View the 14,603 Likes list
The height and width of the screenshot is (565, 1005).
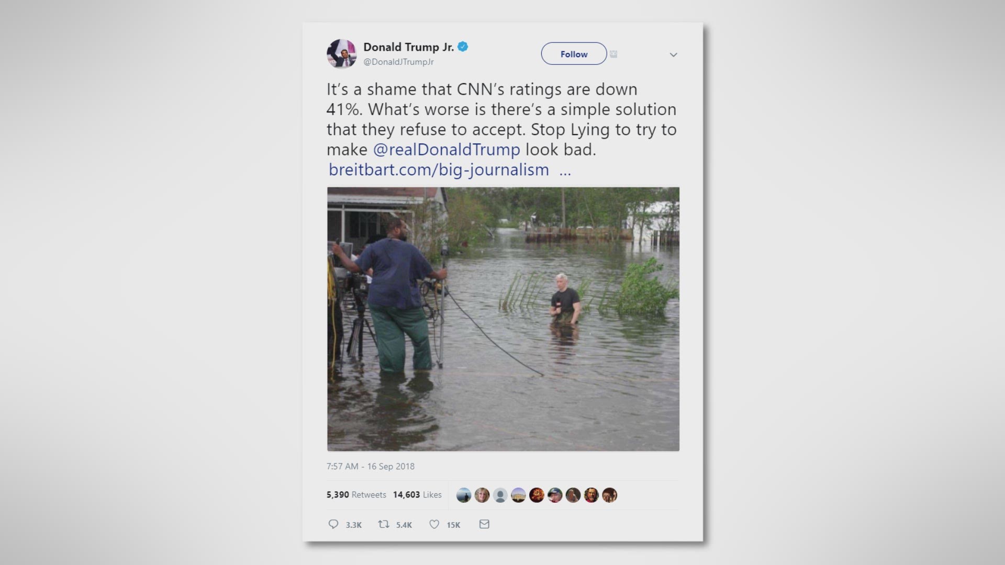click(417, 494)
